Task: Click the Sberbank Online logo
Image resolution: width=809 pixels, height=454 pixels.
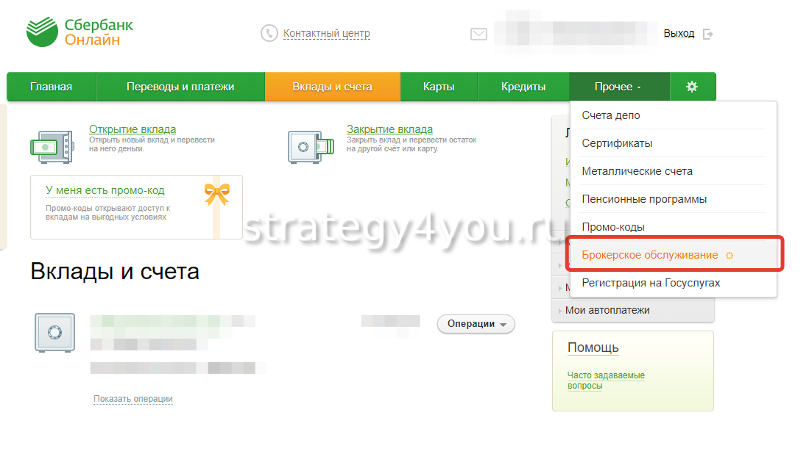Action: pos(80,32)
